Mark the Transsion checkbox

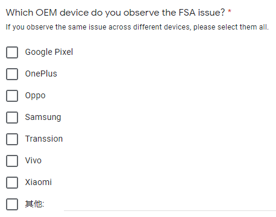12,139
